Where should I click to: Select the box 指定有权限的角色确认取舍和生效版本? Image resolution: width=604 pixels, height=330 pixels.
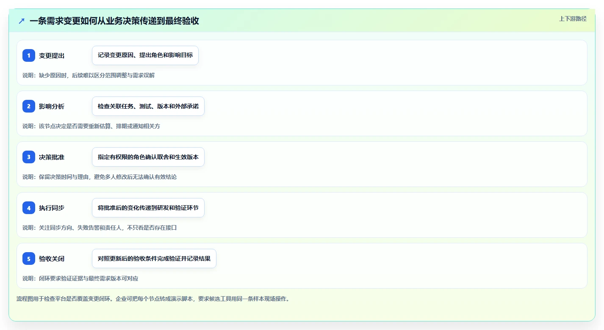148,157
